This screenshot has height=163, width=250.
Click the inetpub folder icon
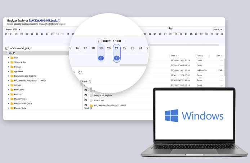tap(12, 85)
